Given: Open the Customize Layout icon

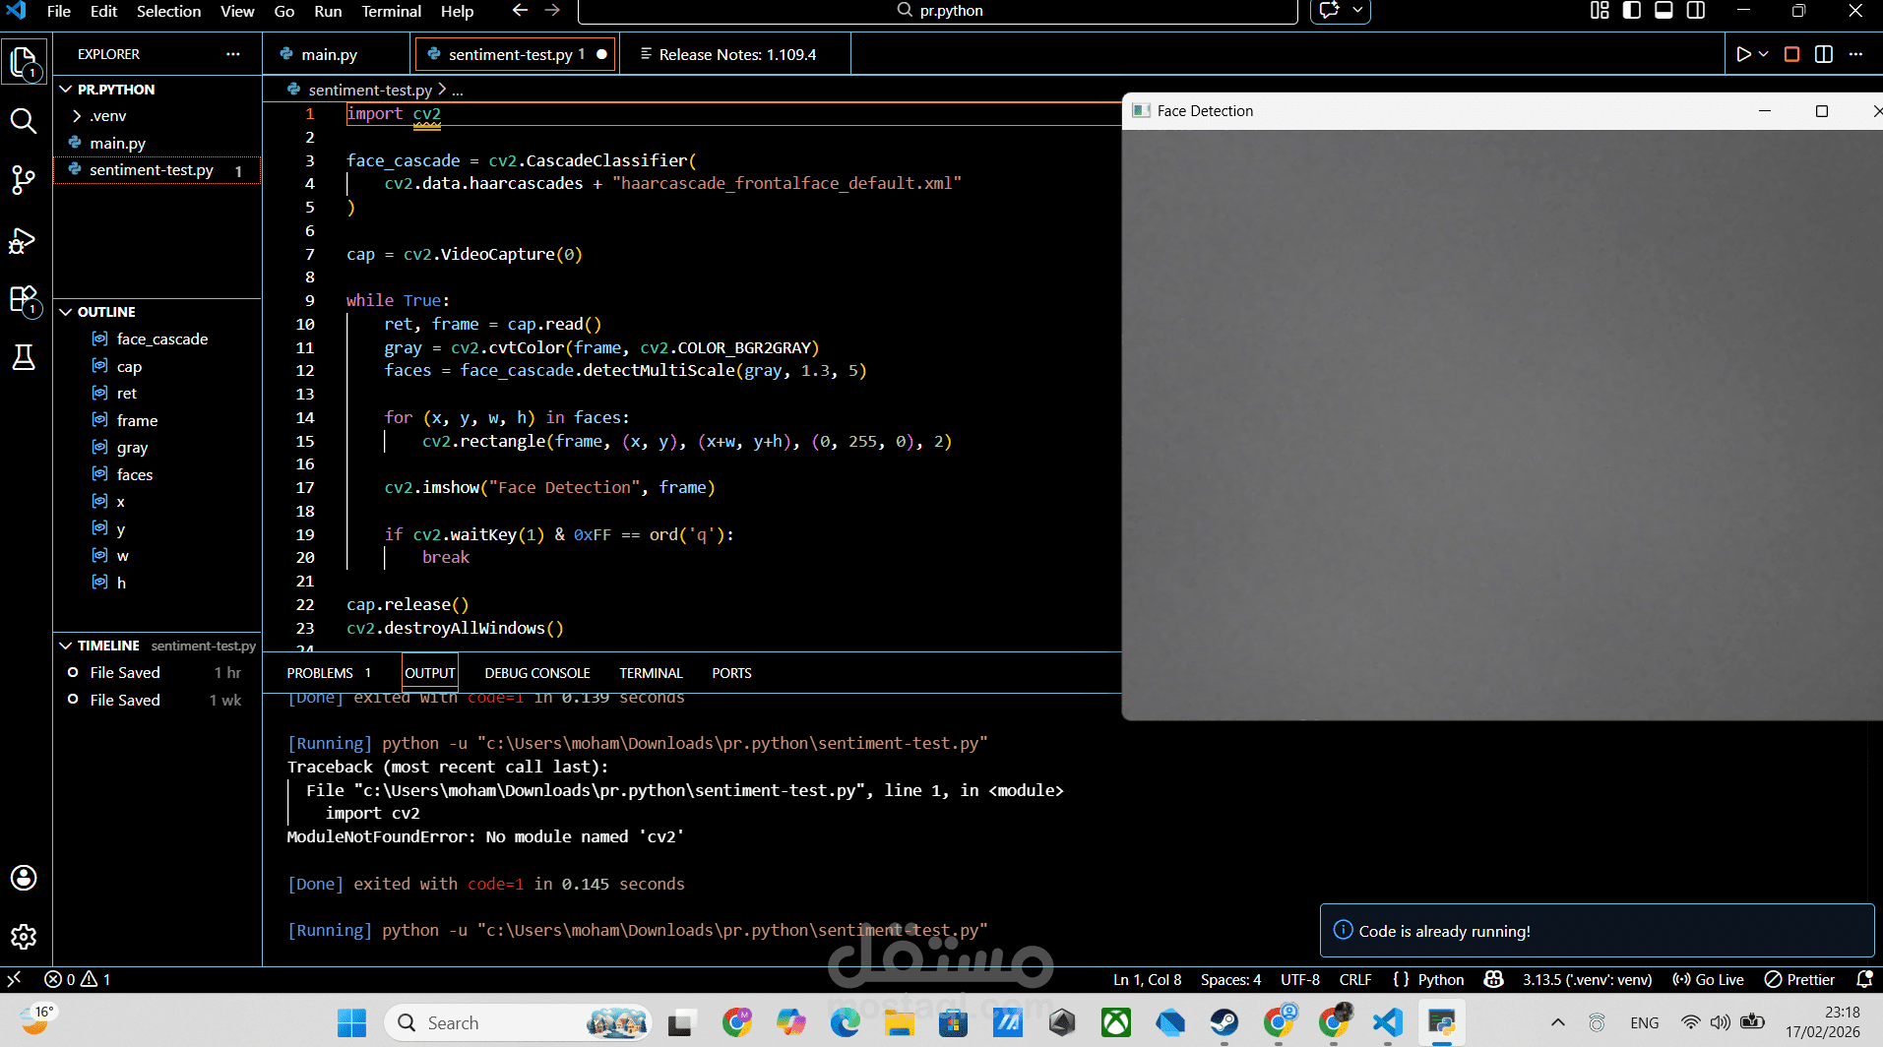Looking at the screenshot, I should tap(1600, 11).
